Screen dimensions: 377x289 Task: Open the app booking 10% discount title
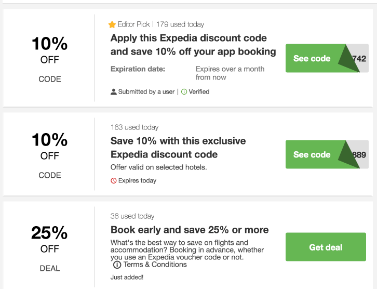pyautogui.click(x=193, y=45)
